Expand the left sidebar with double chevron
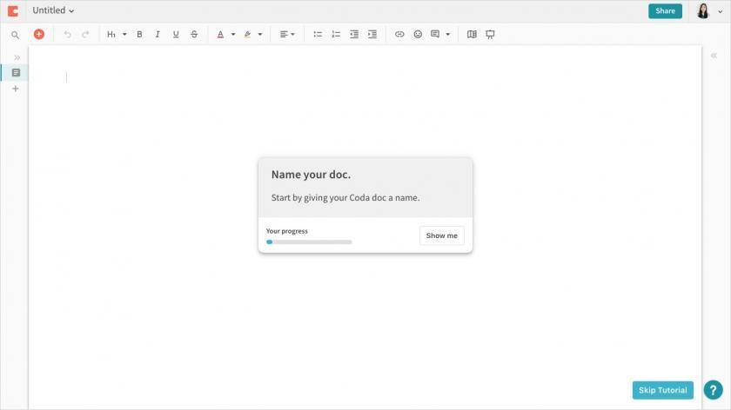The image size is (731, 410). pyautogui.click(x=17, y=57)
